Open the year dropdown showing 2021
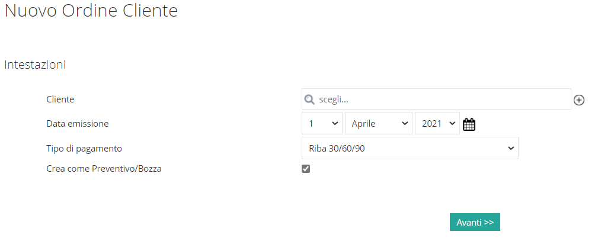 (x=437, y=123)
